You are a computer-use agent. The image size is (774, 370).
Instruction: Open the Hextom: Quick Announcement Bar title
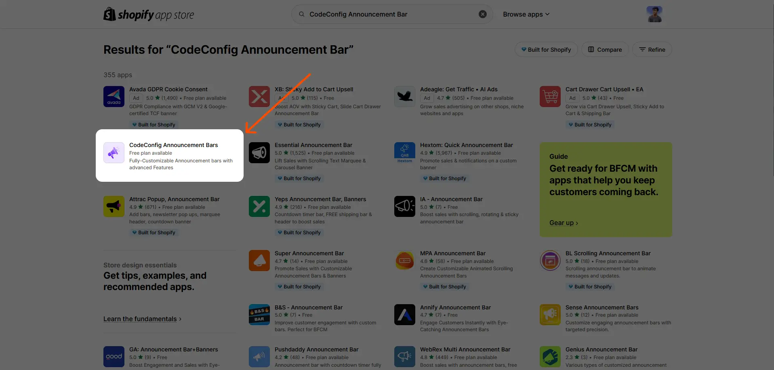click(x=467, y=145)
